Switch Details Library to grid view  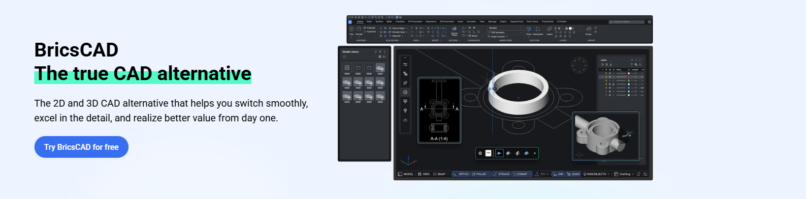380,57
